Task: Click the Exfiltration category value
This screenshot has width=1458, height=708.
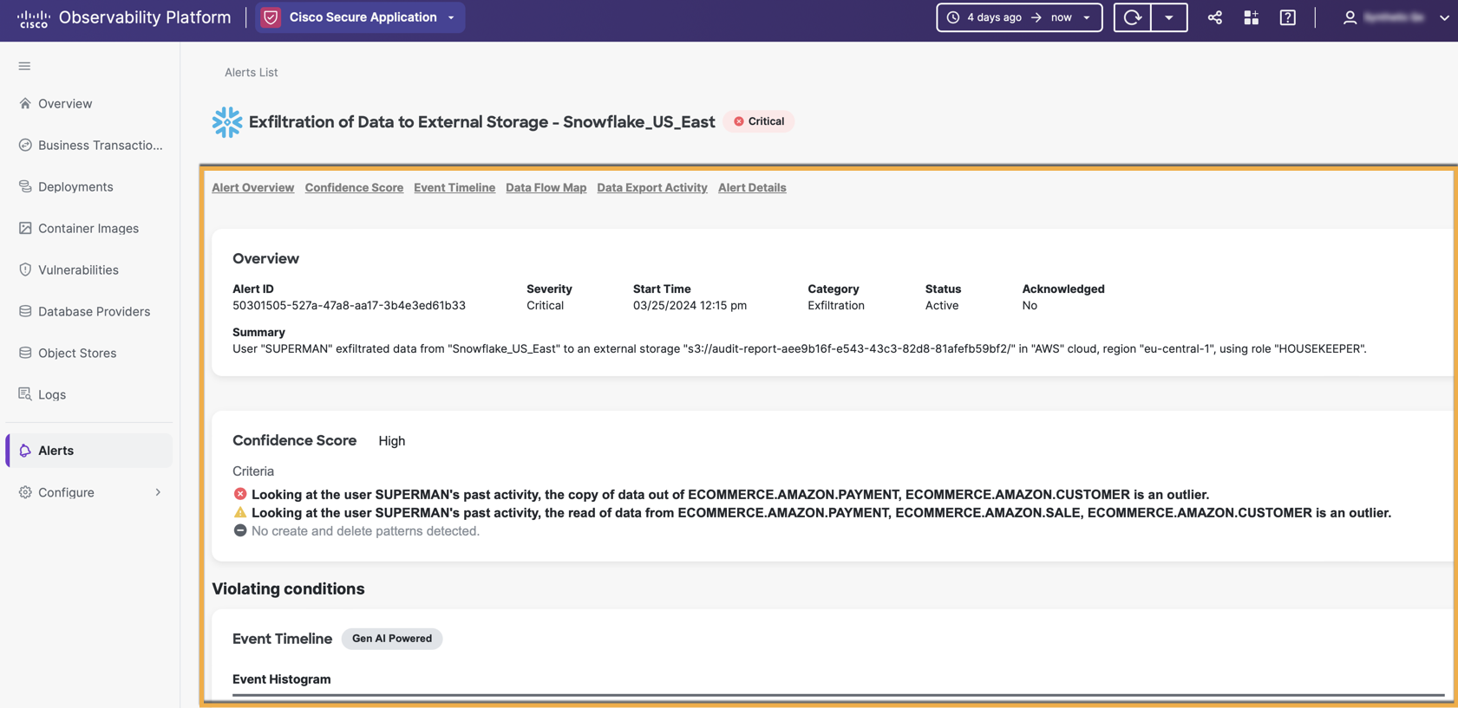Action: pyautogui.click(x=836, y=305)
